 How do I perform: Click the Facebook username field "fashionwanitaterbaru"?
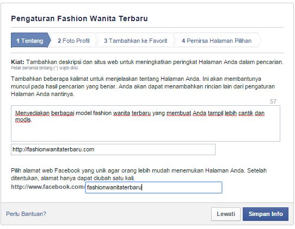coord(153,187)
